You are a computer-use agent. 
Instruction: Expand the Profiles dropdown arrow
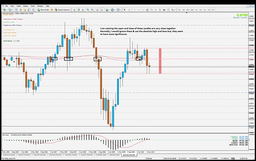pyautogui.click(x=12, y=10)
